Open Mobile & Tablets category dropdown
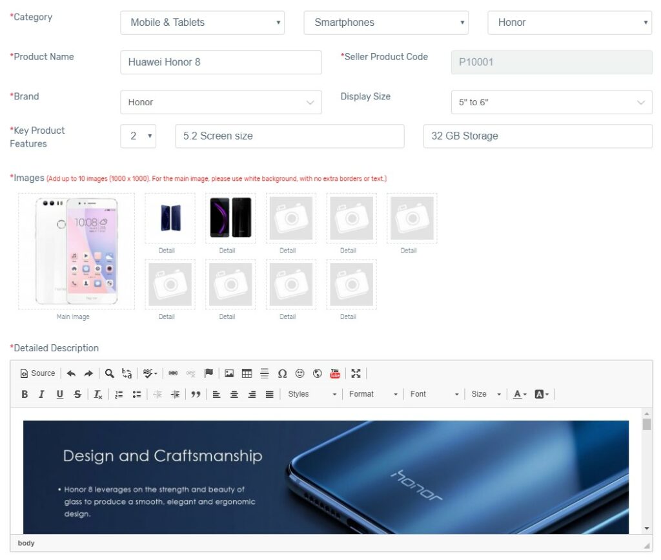This screenshot has height=560, width=661. (x=202, y=23)
